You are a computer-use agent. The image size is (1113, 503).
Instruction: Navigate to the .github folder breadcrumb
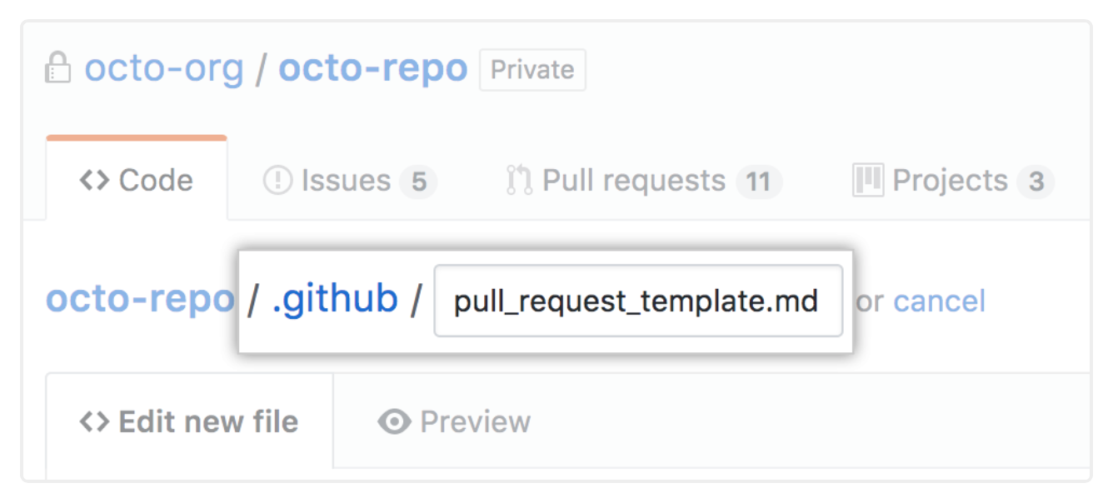coord(336,300)
